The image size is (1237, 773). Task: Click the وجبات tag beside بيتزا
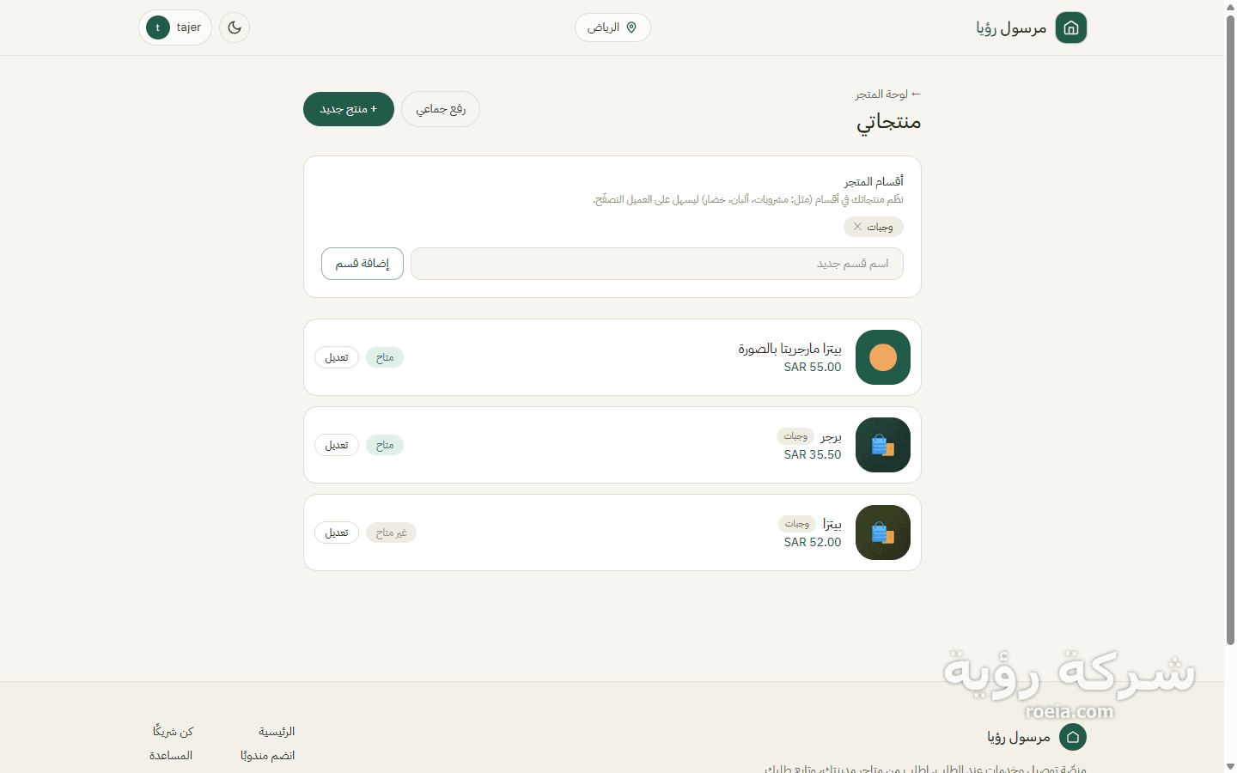coord(797,524)
